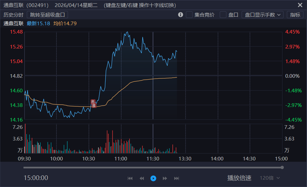
Task: Click the 最新15.18 latest price label
Action: click(x=38, y=24)
